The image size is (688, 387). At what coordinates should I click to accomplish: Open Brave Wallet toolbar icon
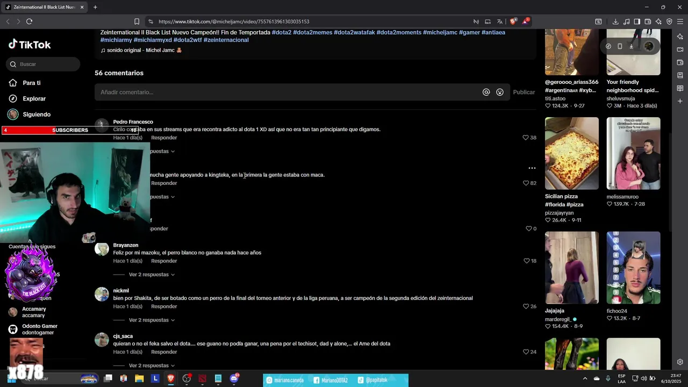pos(648,21)
